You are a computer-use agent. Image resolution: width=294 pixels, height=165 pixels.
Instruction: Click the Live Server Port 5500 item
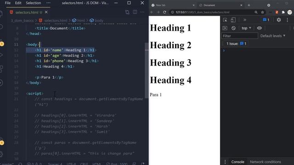click(117, 164)
